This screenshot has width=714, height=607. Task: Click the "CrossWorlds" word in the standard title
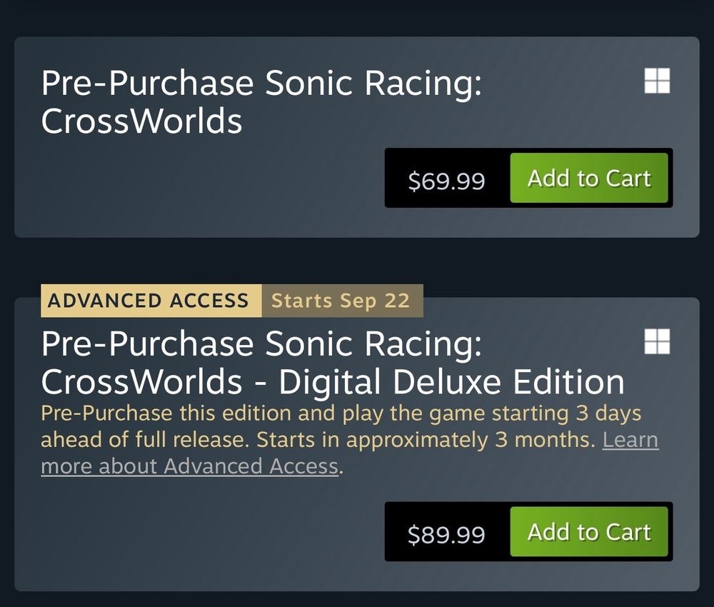141,121
